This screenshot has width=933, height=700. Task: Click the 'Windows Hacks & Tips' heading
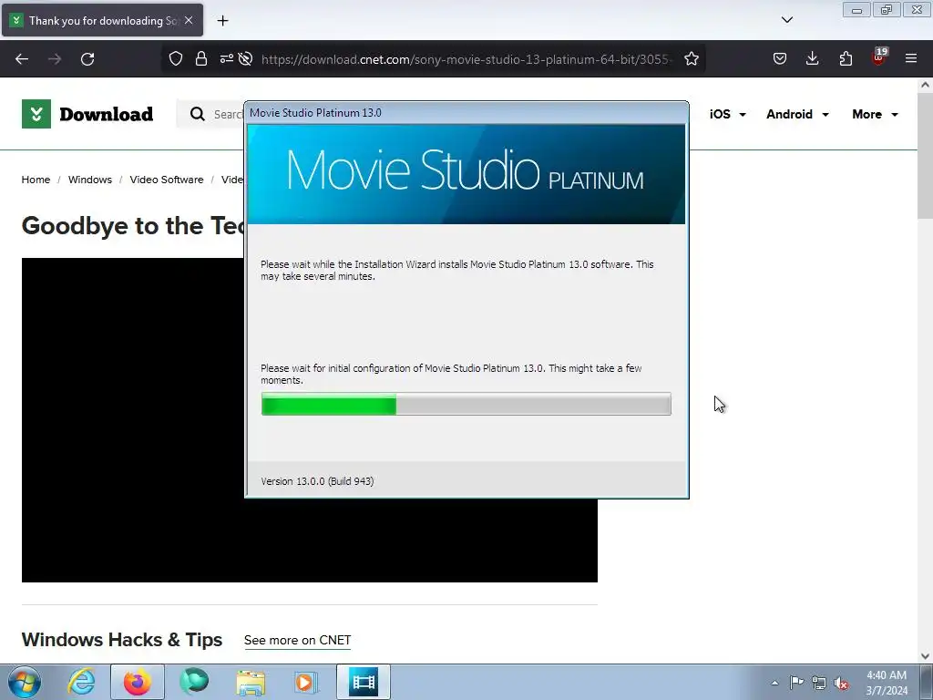122,640
